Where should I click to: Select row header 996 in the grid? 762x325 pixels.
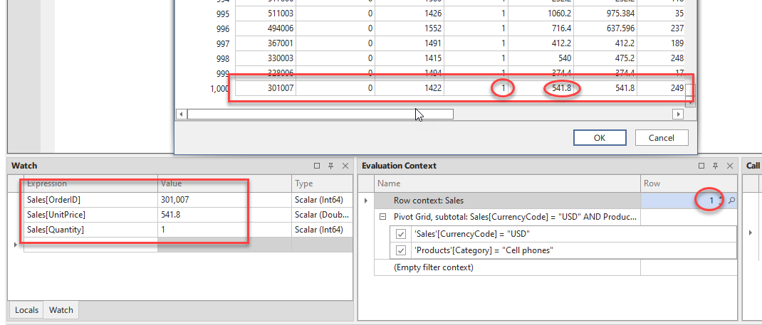[x=223, y=28]
